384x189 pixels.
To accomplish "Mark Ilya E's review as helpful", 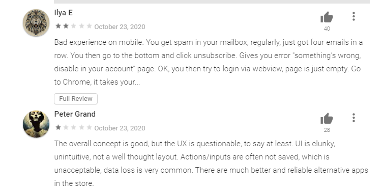I will (x=327, y=17).
